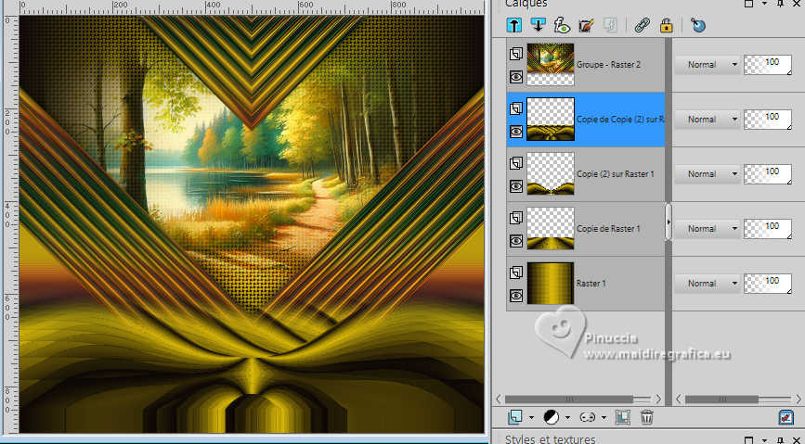The image size is (805, 444).
Task: Click layer type icon of Raster 1
Action: click(516, 273)
